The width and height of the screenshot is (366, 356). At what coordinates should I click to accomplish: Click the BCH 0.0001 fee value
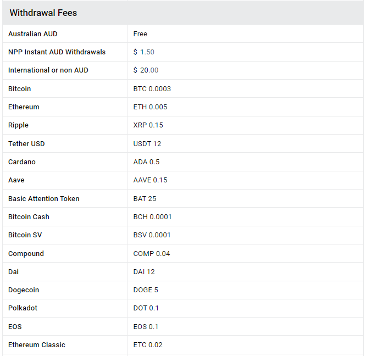tap(153, 217)
